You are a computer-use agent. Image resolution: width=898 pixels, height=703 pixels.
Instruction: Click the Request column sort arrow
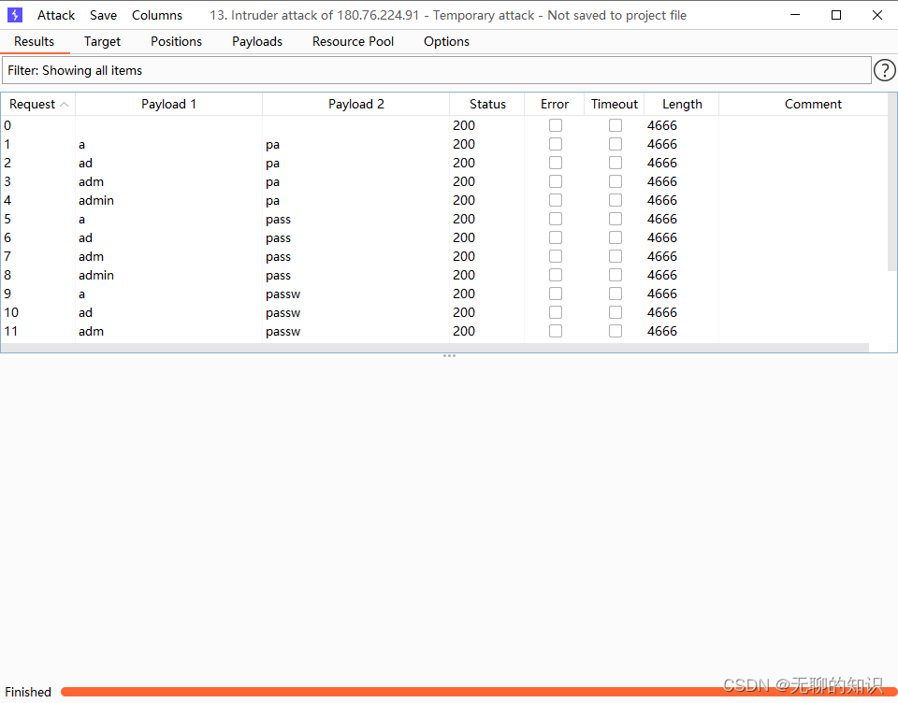coord(65,104)
